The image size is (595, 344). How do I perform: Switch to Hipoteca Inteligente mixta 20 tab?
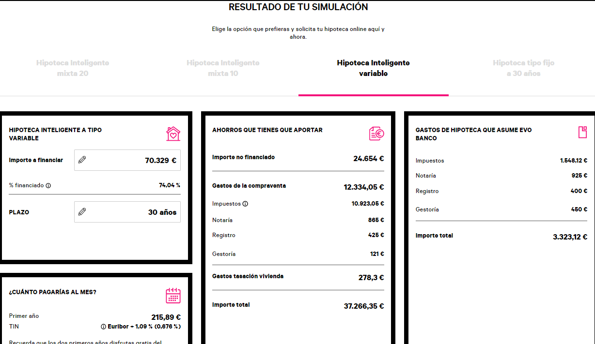pyautogui.click(x=73, y=68)
